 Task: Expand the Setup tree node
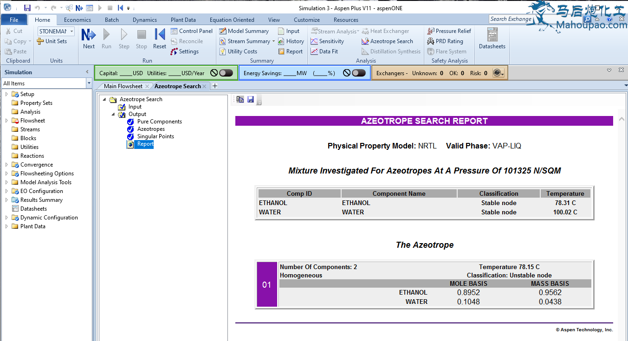pos(6,94)
